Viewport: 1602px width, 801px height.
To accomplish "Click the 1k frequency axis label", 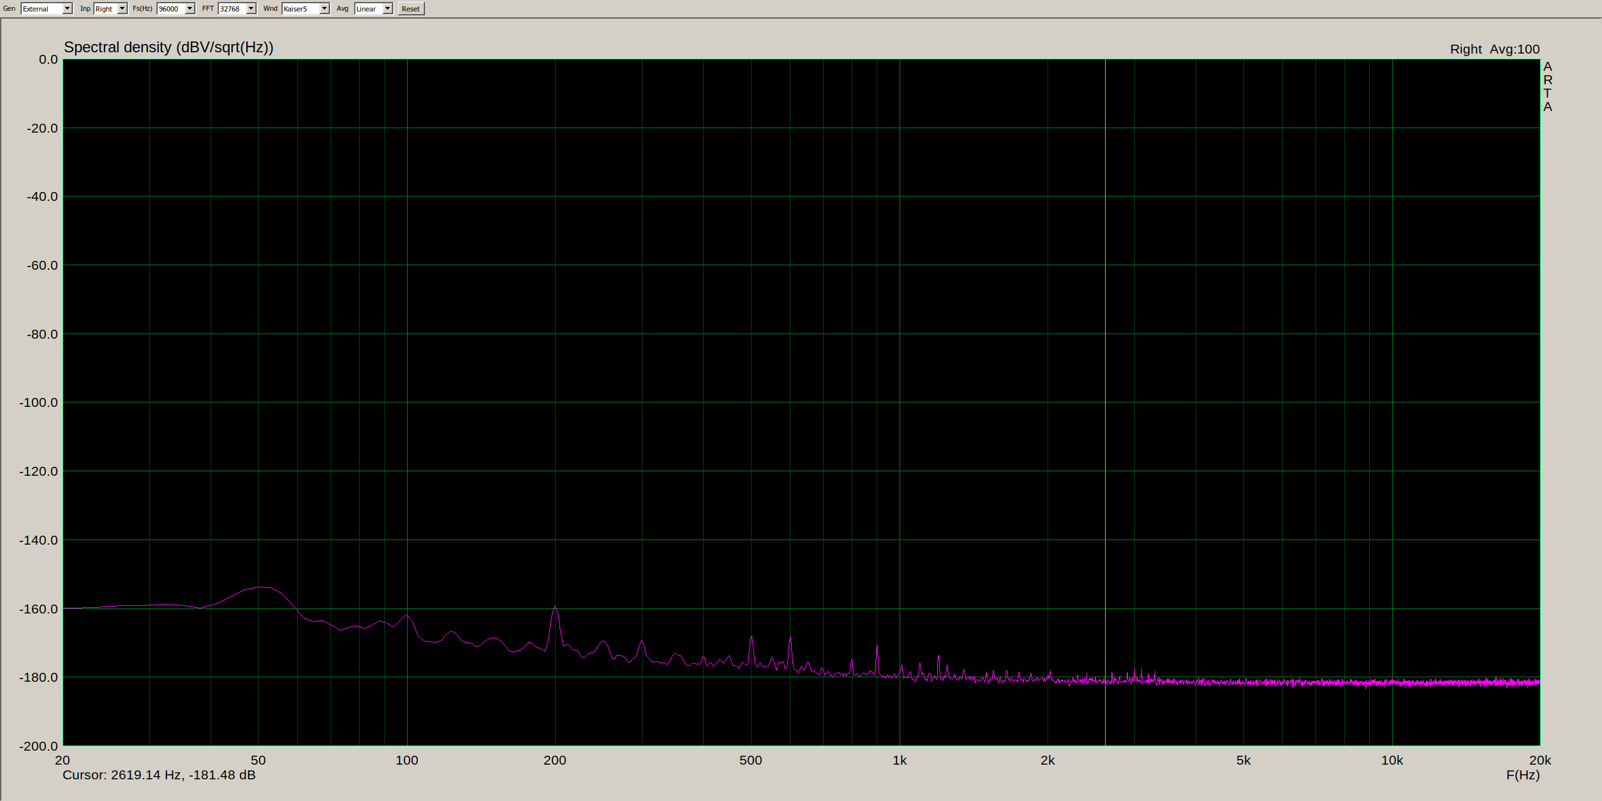I will point(900,760).
